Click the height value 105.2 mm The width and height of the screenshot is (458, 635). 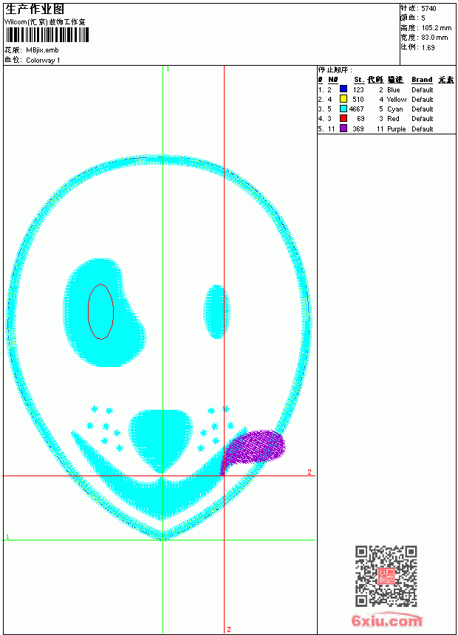[437, 28]
